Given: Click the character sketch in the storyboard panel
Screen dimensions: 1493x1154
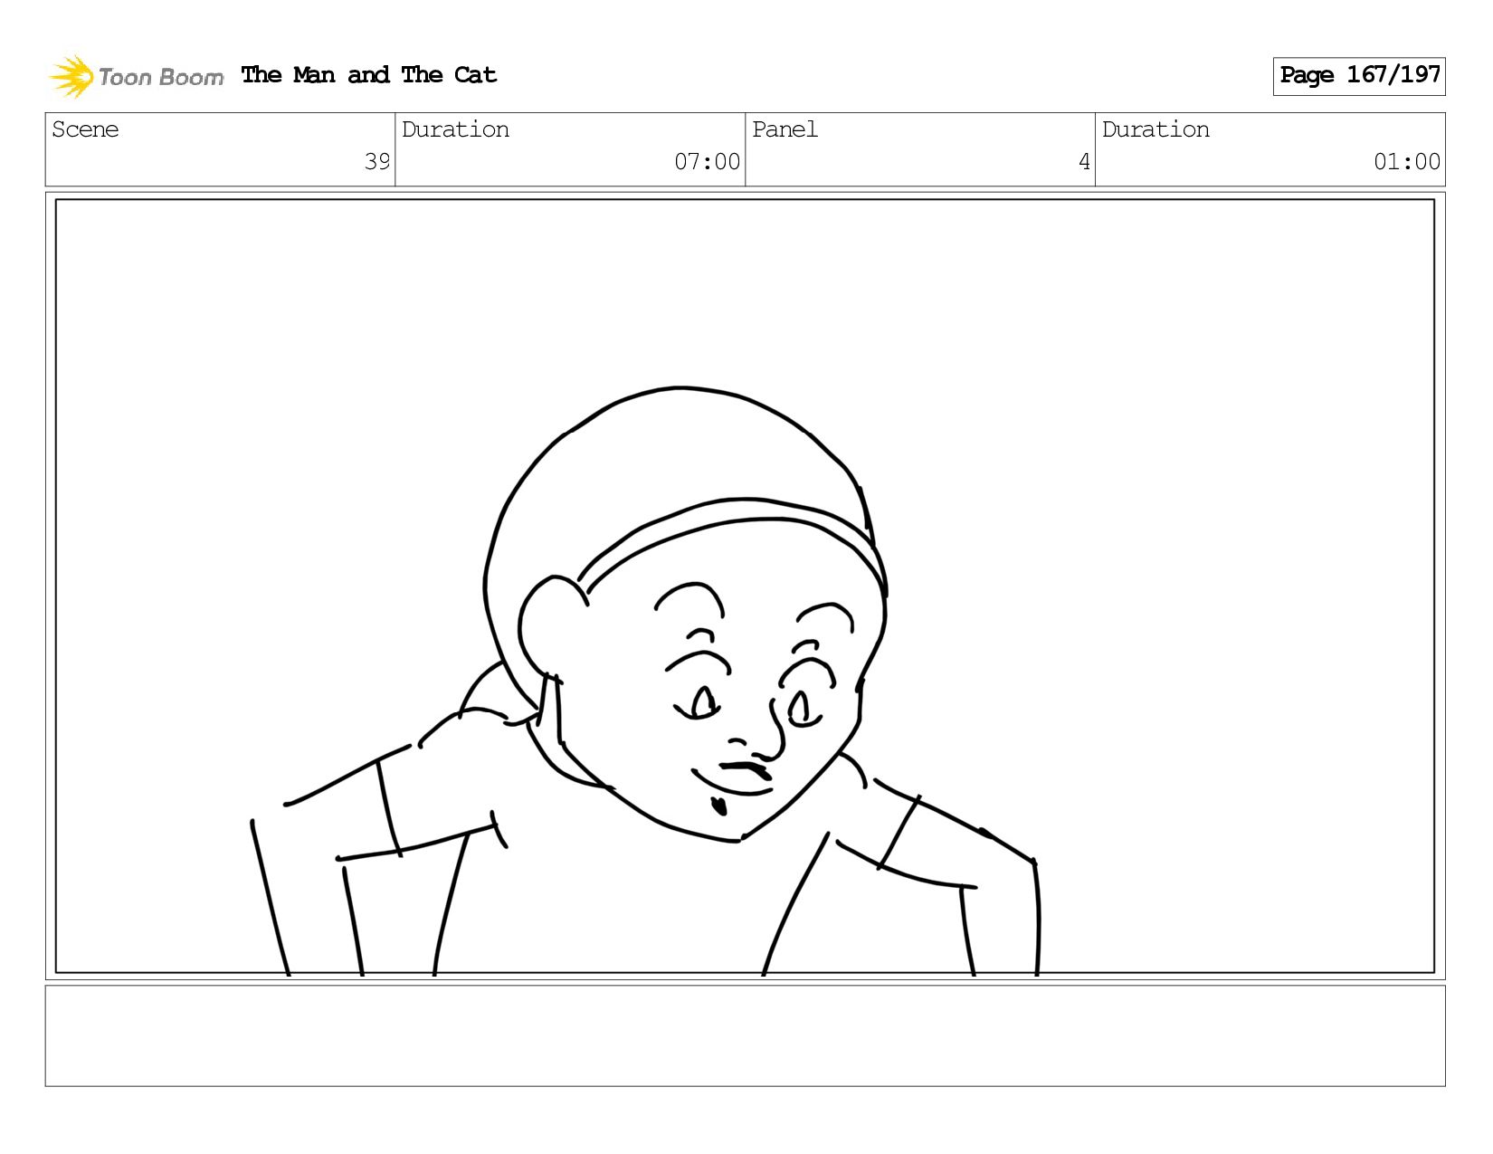Looking at the screenshot, I should pyautogui.click(x=645, y=682).
